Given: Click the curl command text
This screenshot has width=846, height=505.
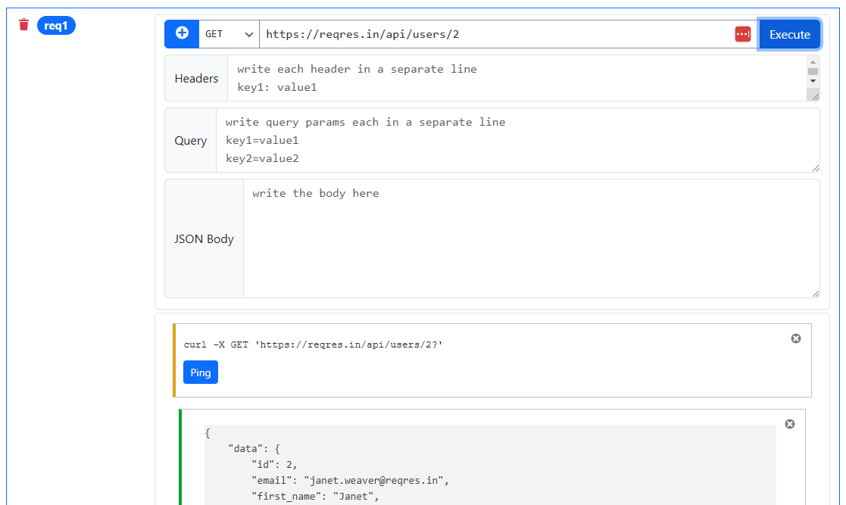Looking at the screenshot, I should click(313, 344).
